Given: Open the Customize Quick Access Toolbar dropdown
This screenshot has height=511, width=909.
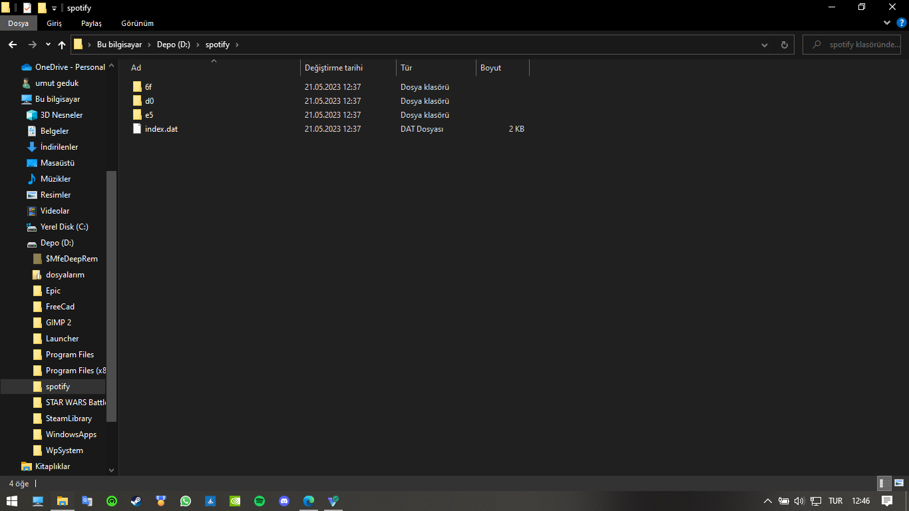Looking at the screenshot, I should click(54, 8).
